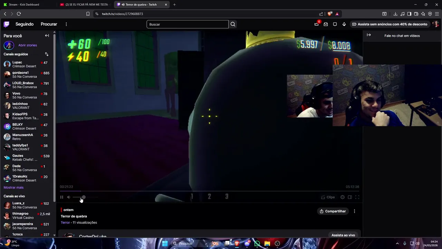The width and height of the screenshot is (442, 249).
Task: Open browser downloads icon
Action: point(395,14)
